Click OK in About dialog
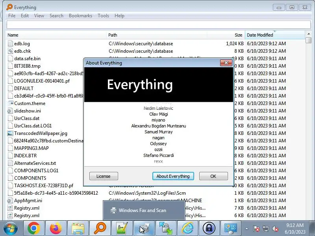Image resolution: width=315 pixels, height=236 pixels. tap(213, 176)
